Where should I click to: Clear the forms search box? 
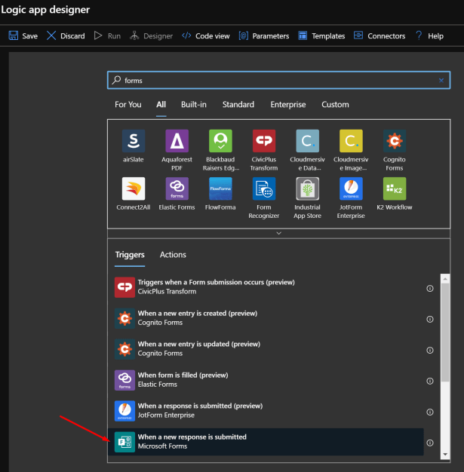click(x=441, y=81)
